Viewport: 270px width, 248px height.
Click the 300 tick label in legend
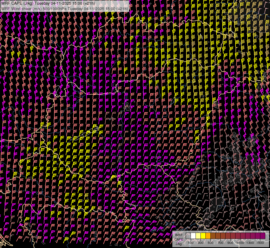pos(201,243)
